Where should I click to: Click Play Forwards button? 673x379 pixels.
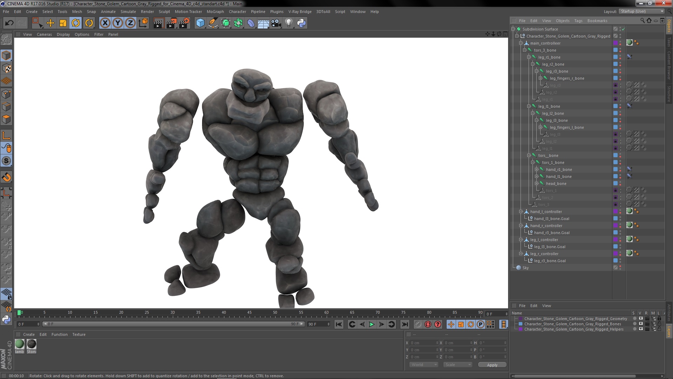coord(372,324)
